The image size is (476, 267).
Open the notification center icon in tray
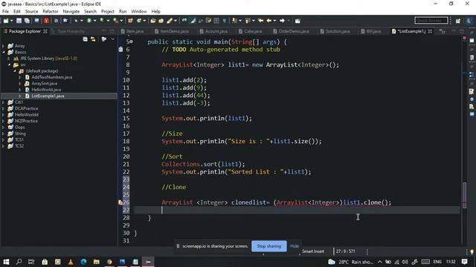464,262
